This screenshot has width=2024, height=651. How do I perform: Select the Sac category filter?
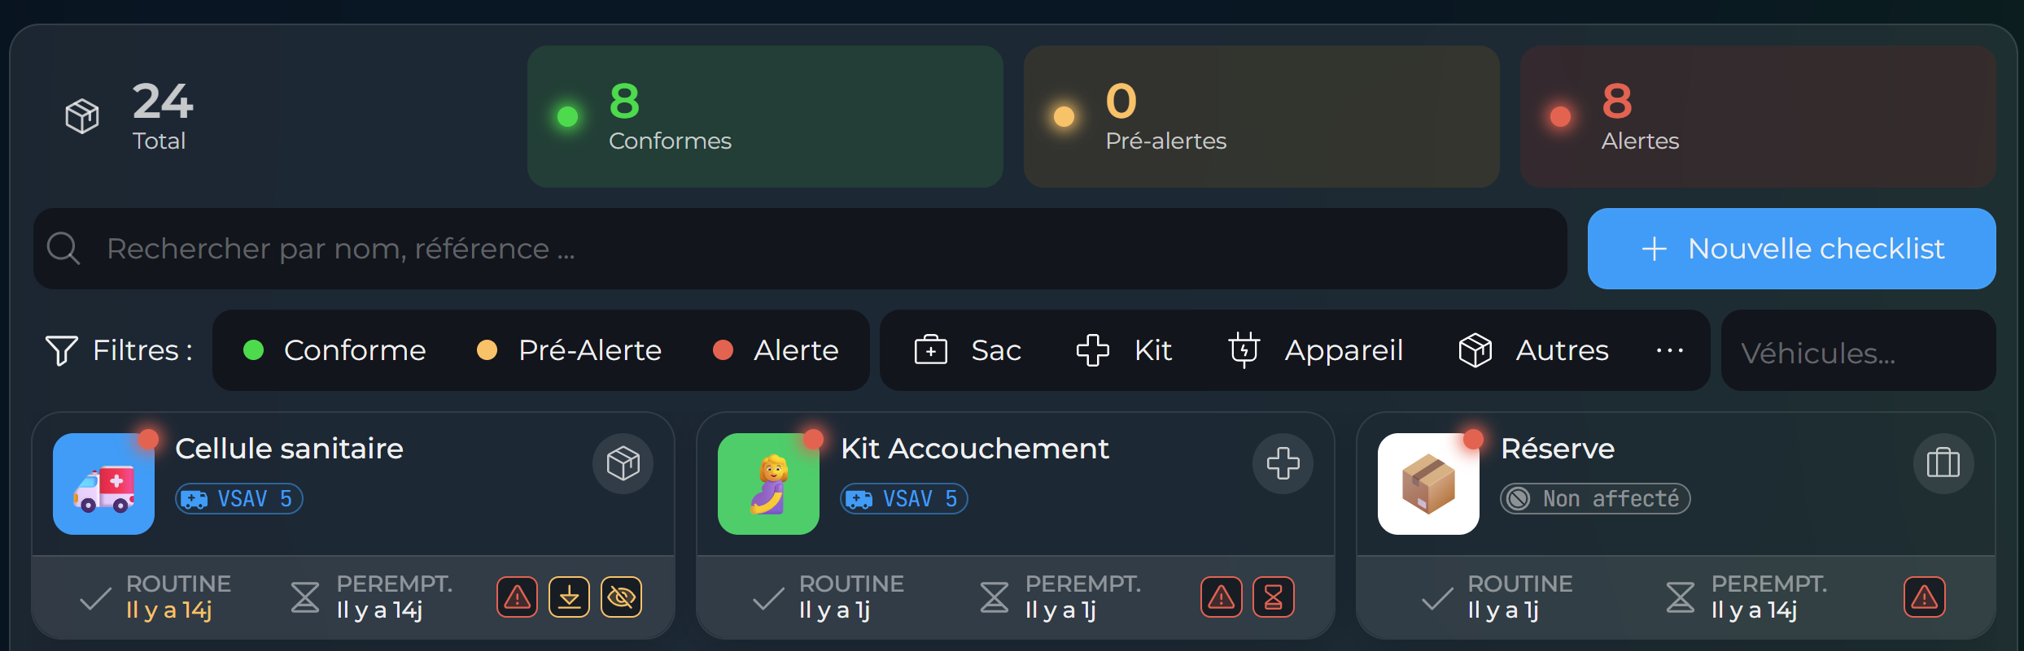(x=968, y=350)
